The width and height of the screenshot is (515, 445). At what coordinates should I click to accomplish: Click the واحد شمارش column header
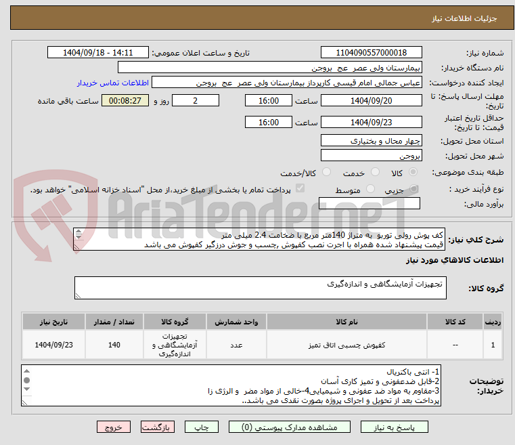pos(236,322)
